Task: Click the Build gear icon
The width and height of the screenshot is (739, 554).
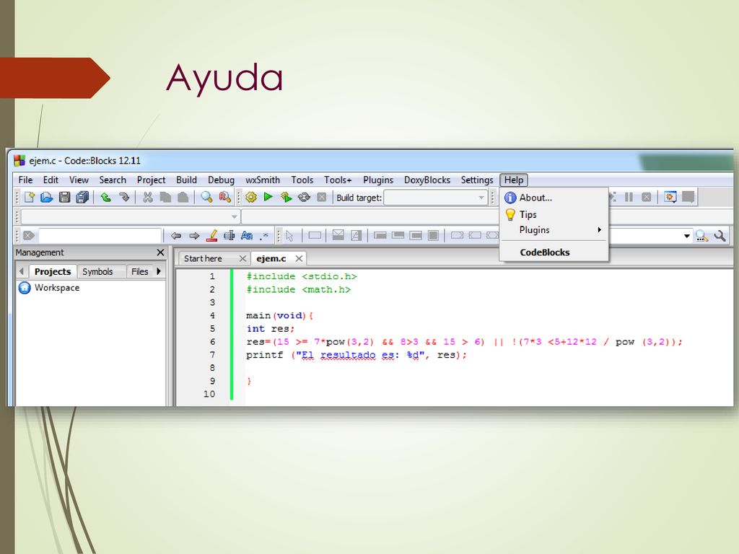Action: 251,198
